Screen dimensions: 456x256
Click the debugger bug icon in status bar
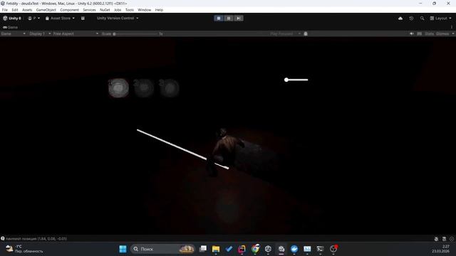[436, 239]
